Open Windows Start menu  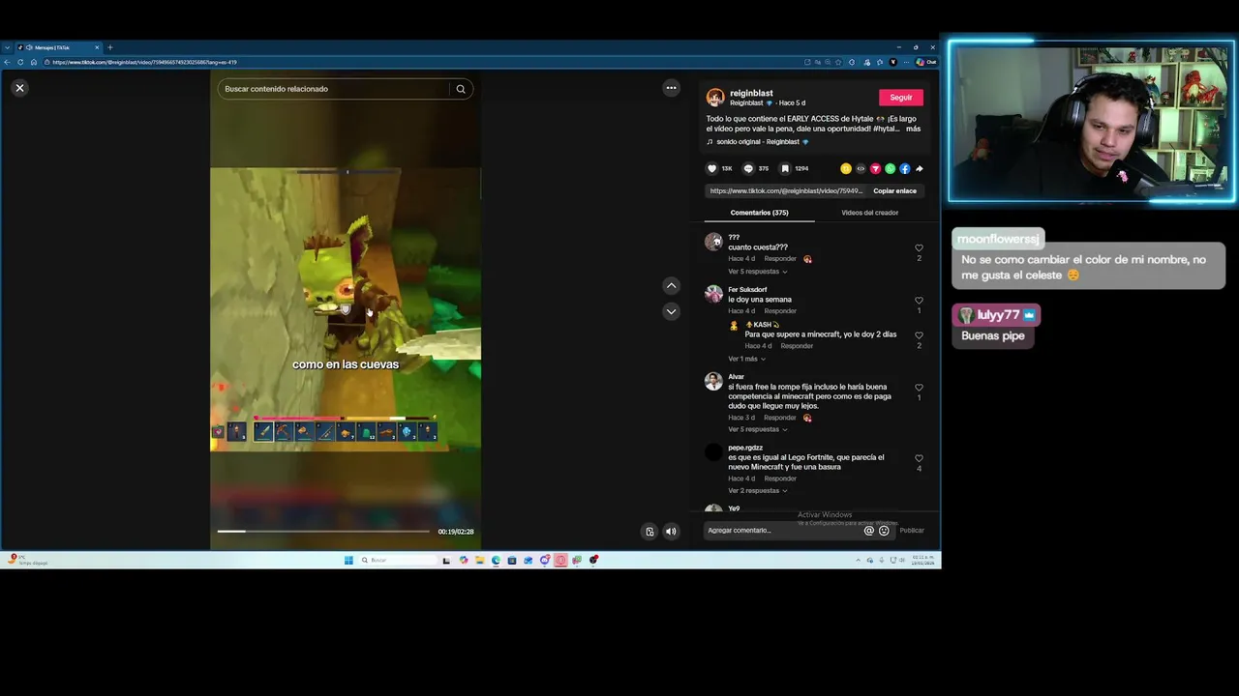(x=348, y=560)
